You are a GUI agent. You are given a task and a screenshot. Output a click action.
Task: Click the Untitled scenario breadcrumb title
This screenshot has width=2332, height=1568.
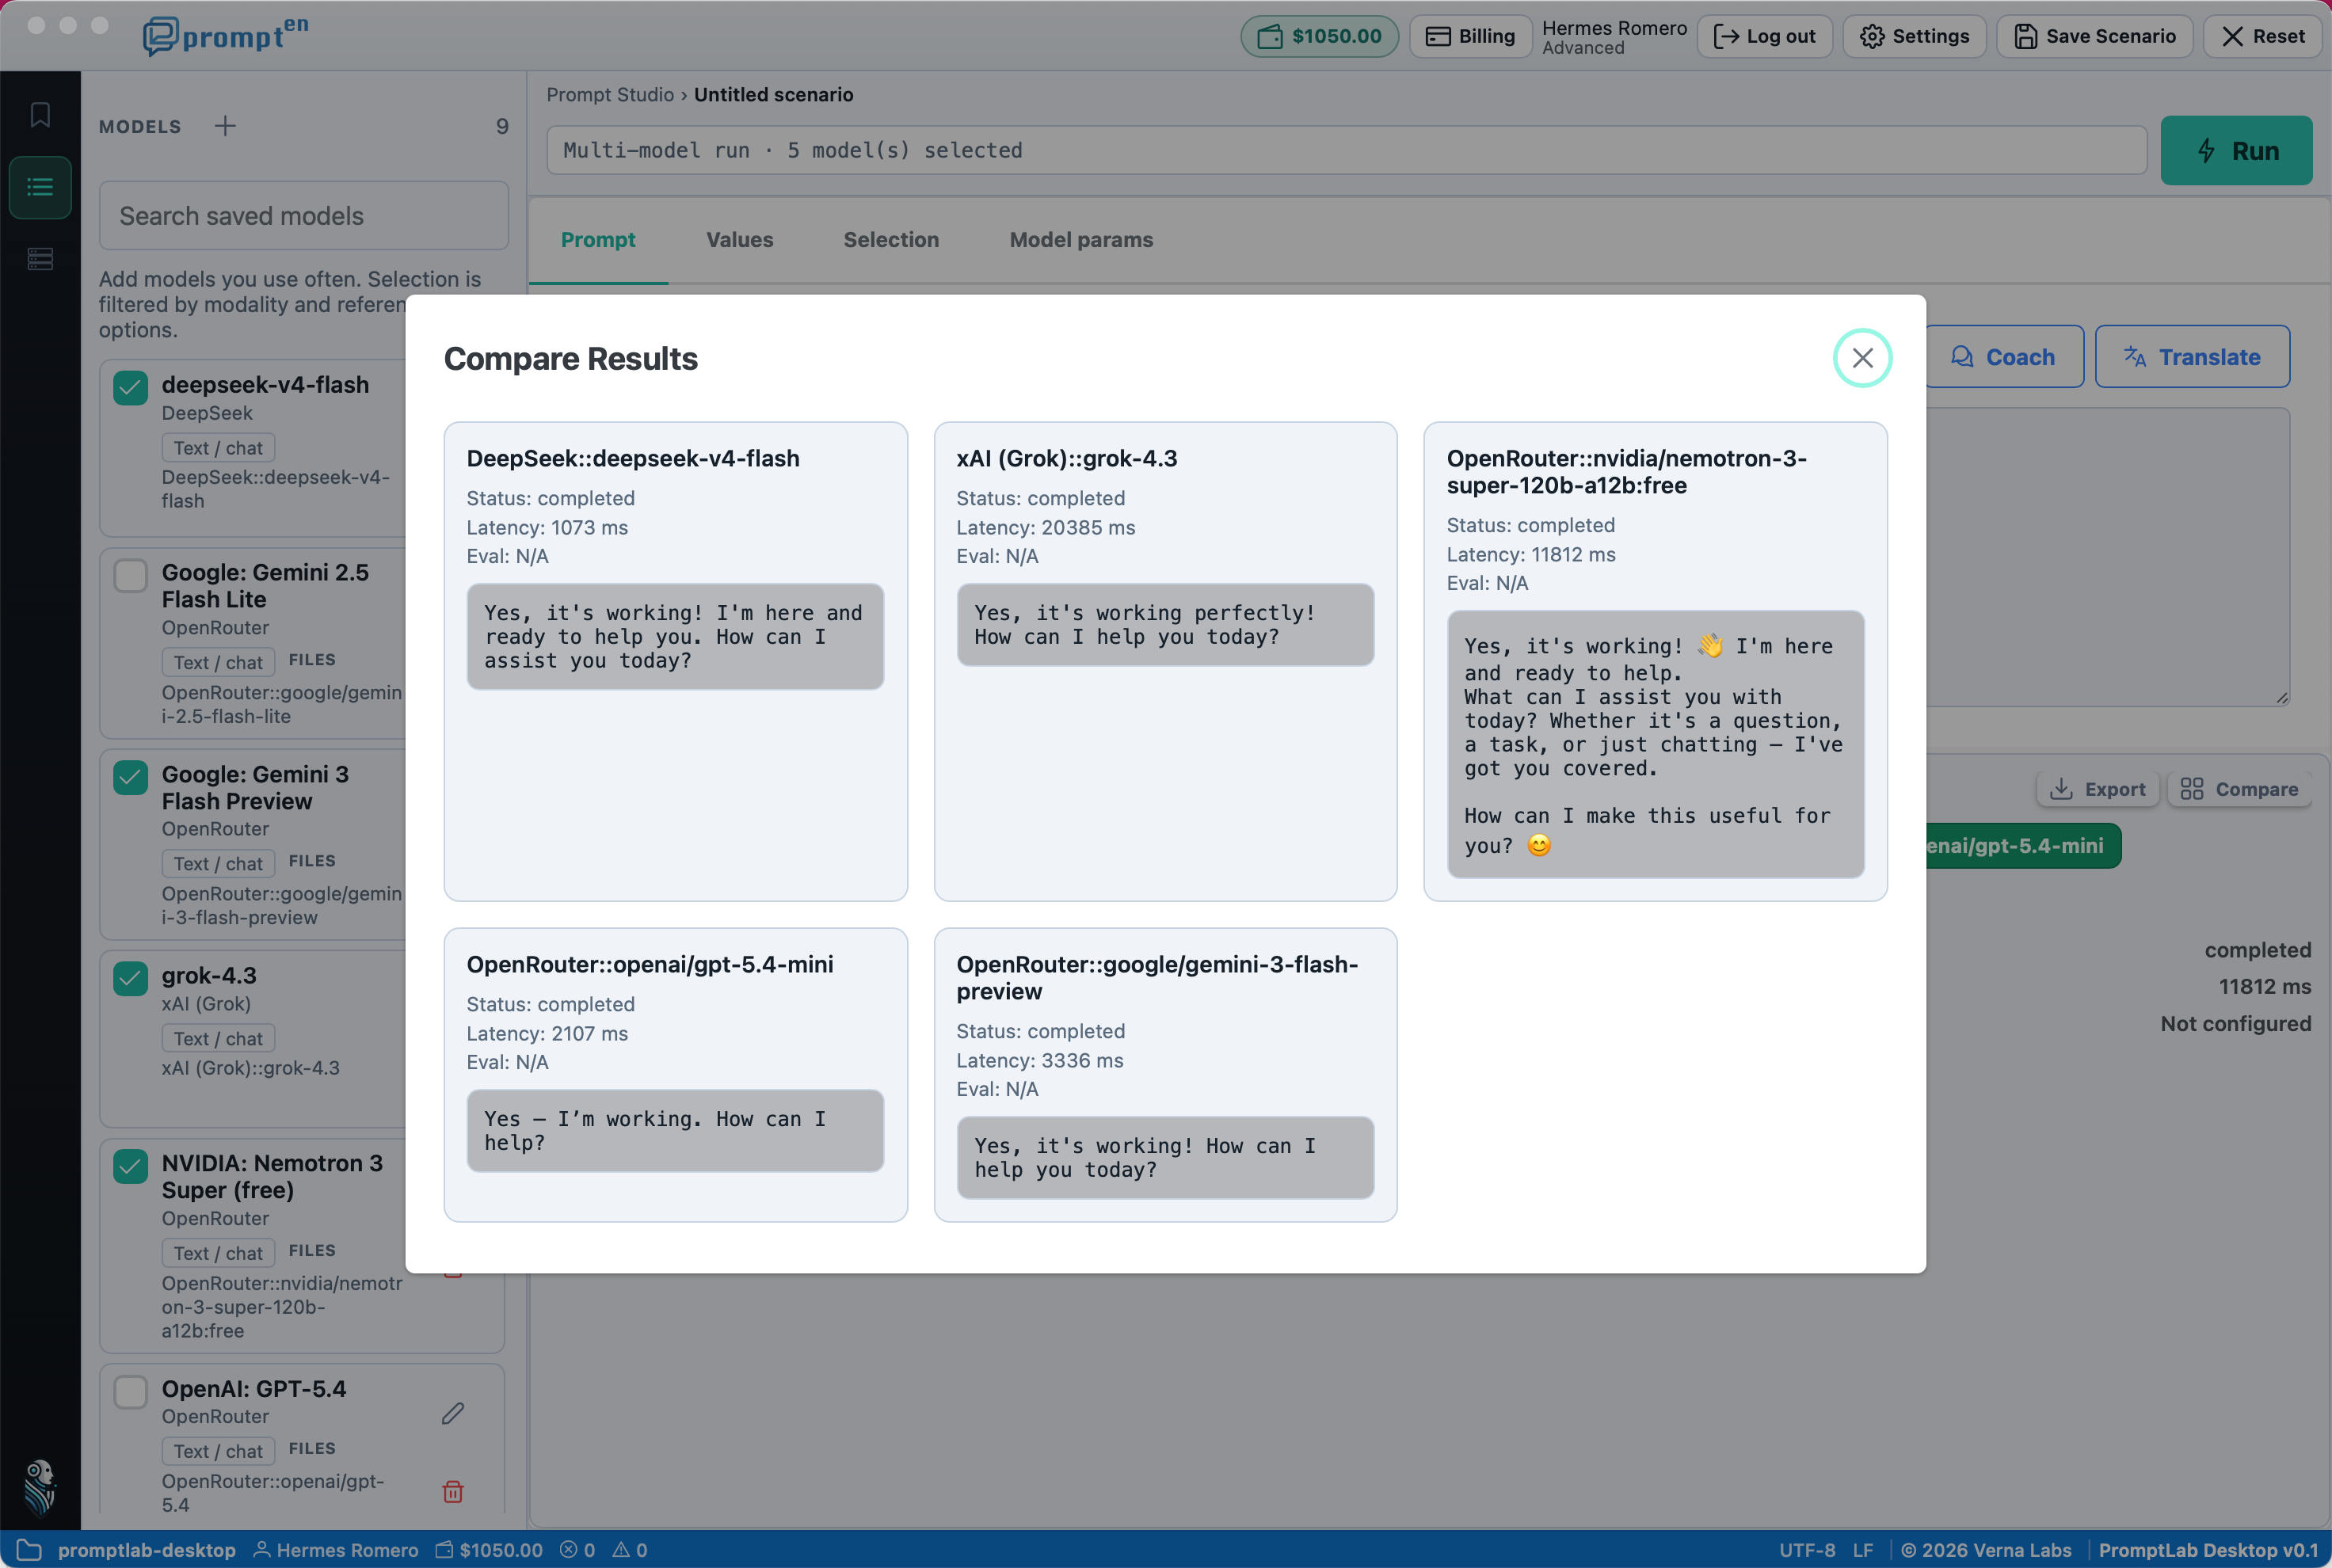[774, 95]
